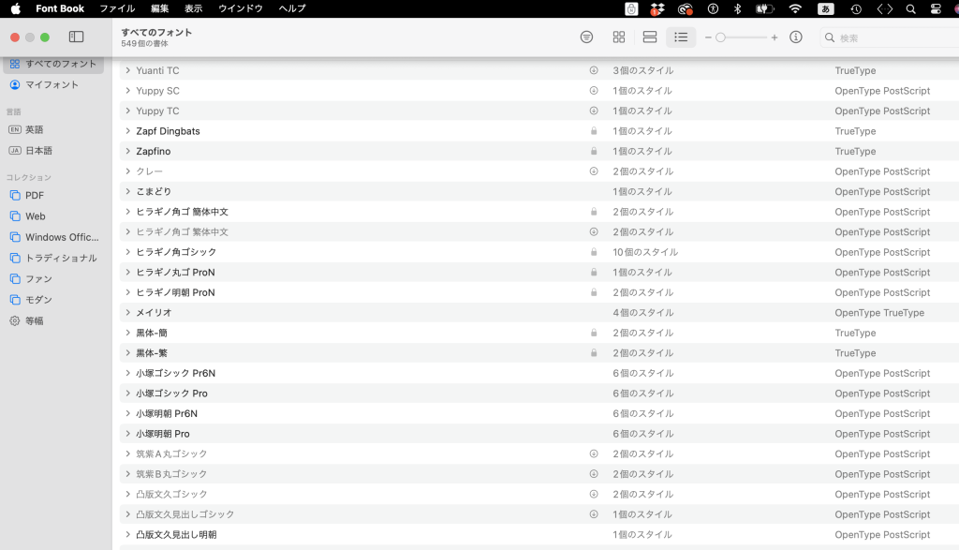Open the ファイル menu
Image resolution: width=959 pixels, height=550 pixels.
pos(117,8)
